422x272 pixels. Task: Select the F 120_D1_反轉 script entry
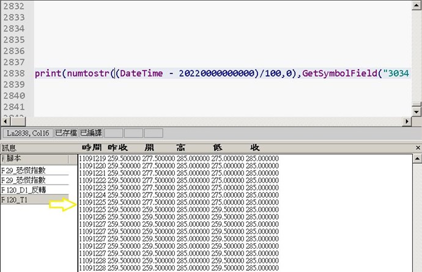[x=28, y=190]
